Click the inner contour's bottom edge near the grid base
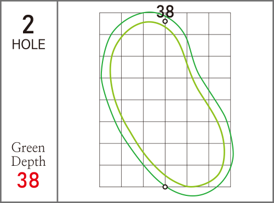The height and width of the screenshot is (203, 274). [x=191, y=187]
